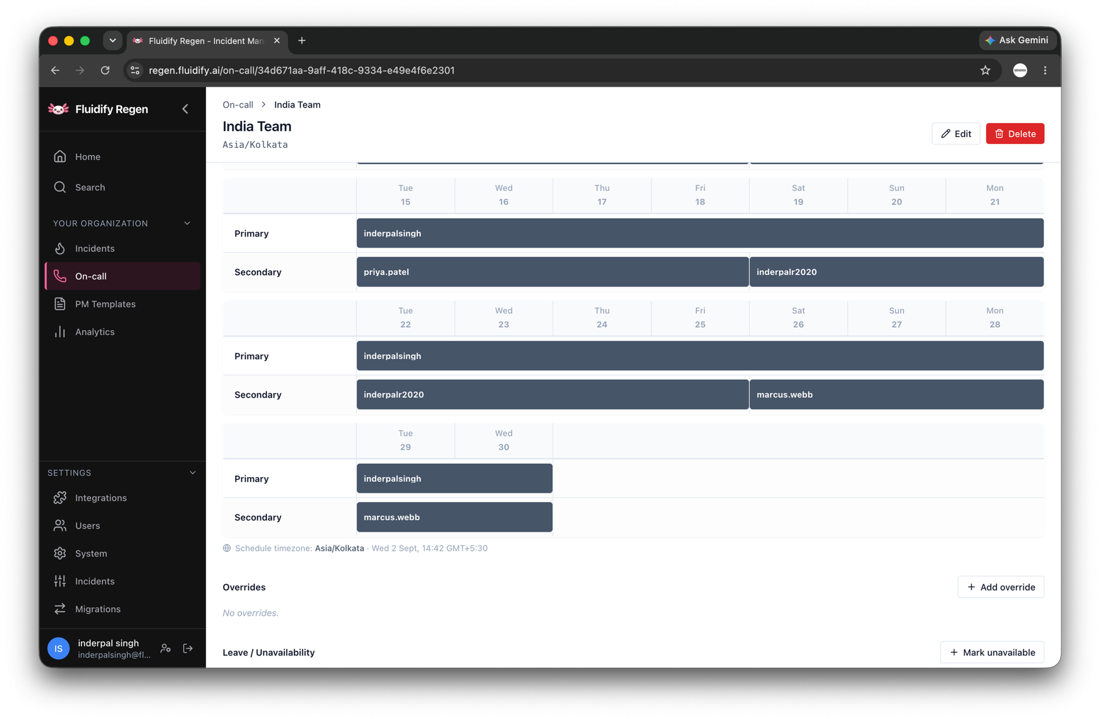Reload the browser page
This screenshot has width=1100, height=719.
105,70
